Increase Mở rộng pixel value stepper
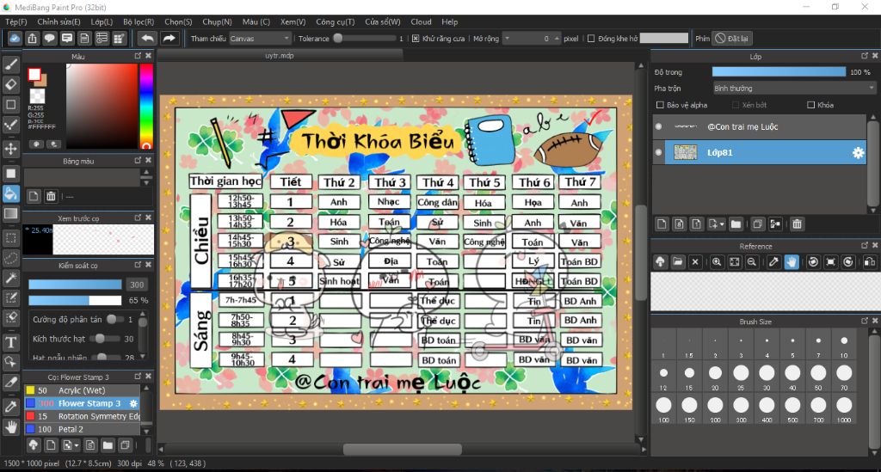881x472 pixels. (557, 36)
